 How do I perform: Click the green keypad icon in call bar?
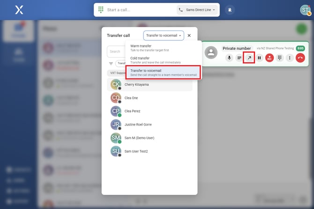tap(101, 10)
